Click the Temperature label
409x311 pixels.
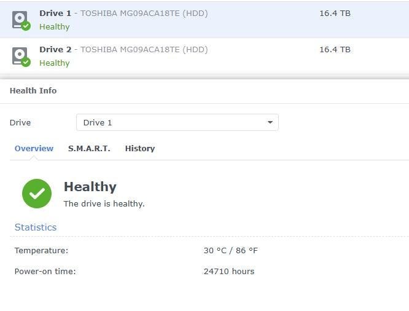(41, 250)
